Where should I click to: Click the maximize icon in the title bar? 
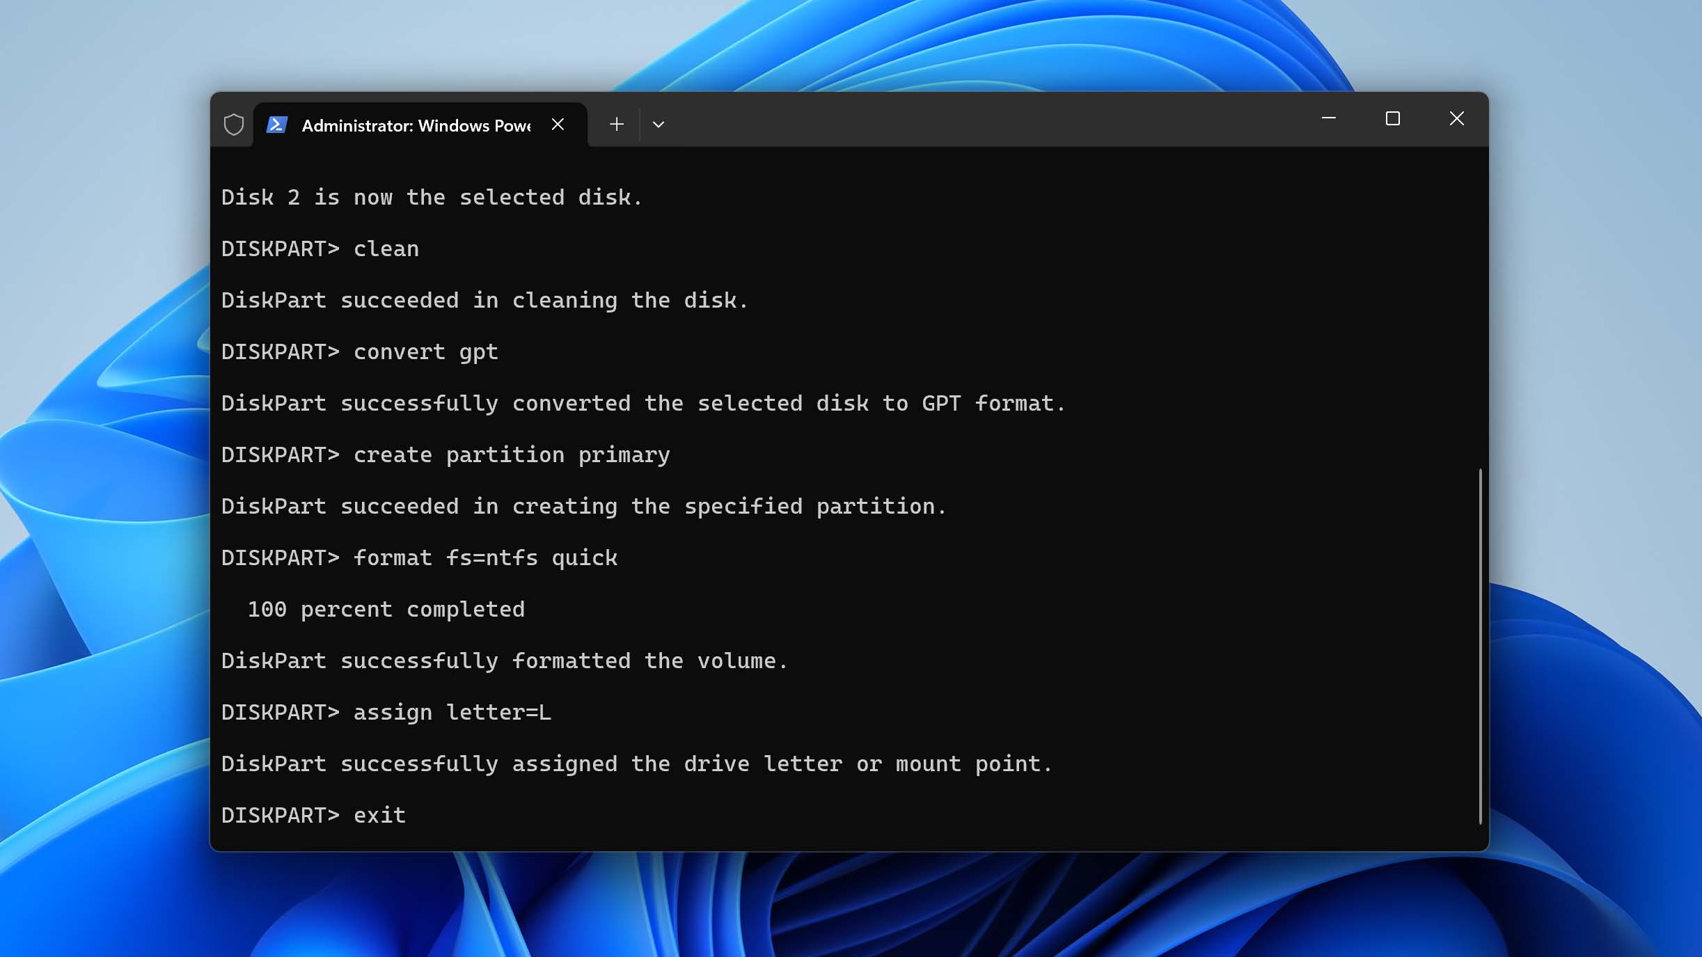(1392, 119)
